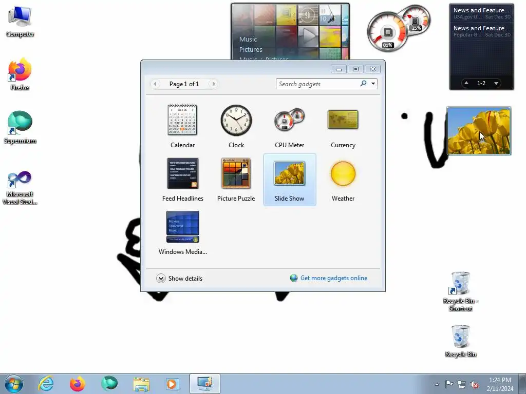
Task: Page up in Feed Headlines gadget
Action: pos(466,83)
